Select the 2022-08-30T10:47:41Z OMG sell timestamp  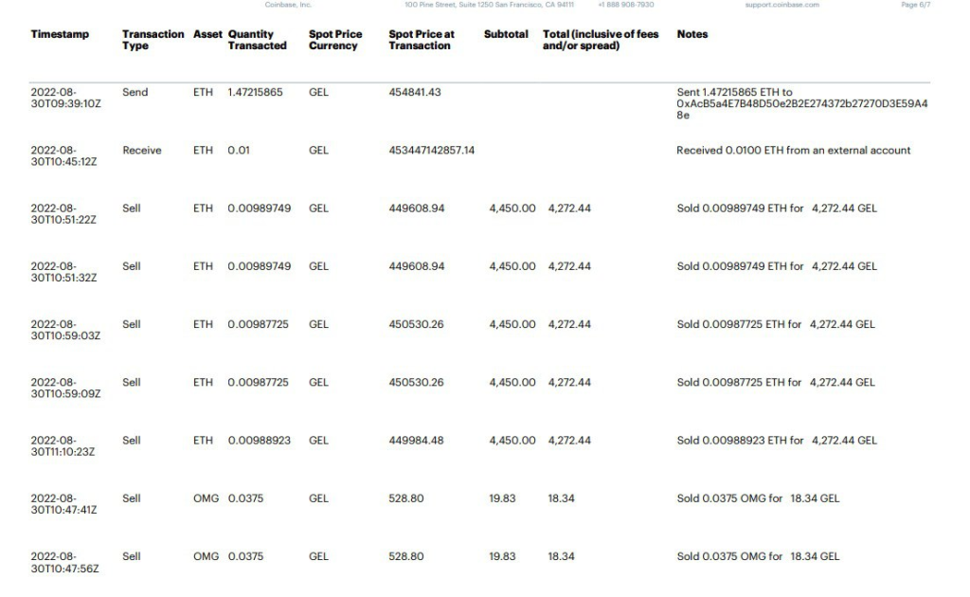click(x=63, y=504)
